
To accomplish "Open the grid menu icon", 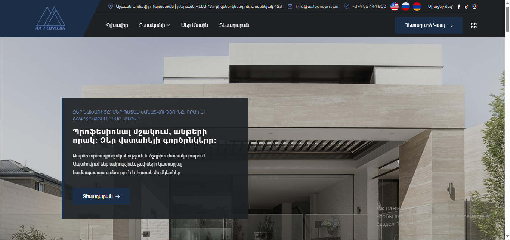I will point(474,25).
